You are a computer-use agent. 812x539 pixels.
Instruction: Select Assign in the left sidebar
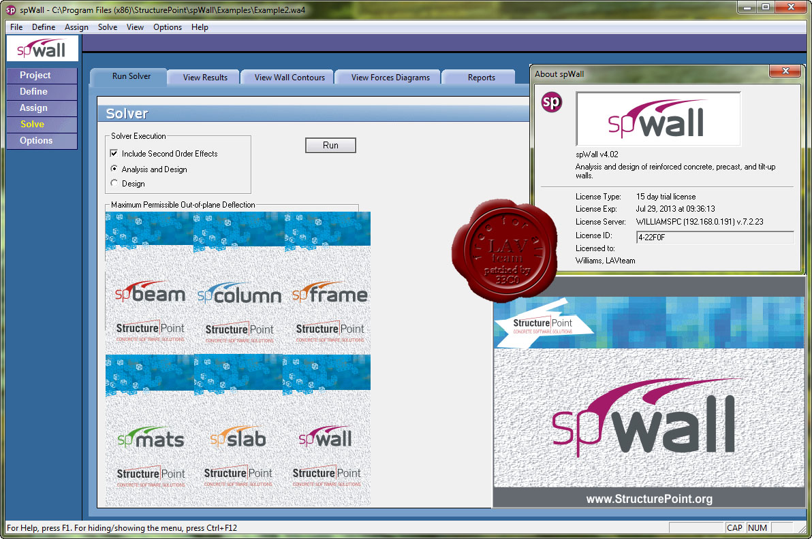(x=42, y=108)
